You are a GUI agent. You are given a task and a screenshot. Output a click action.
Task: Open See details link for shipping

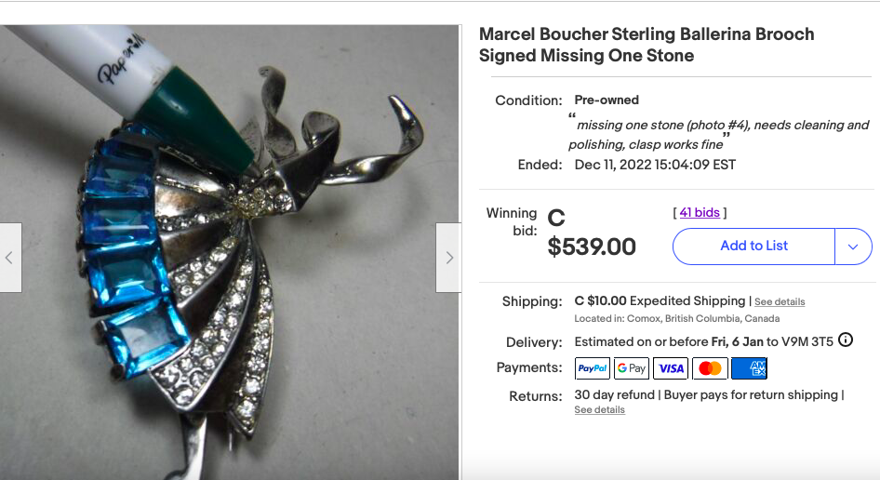780,302
